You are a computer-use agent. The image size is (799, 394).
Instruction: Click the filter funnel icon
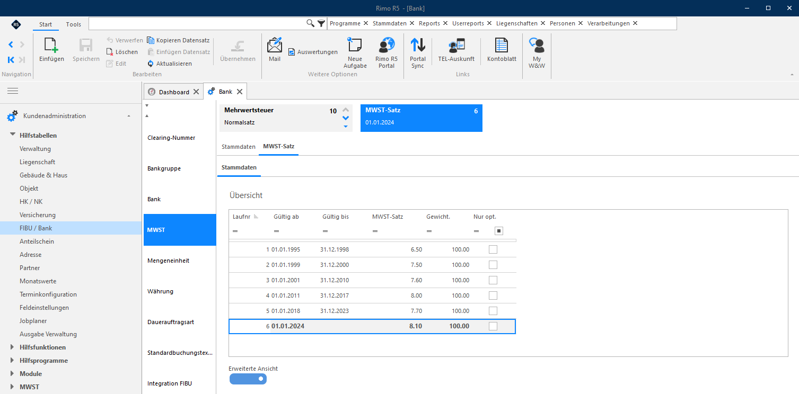point(321,23)
